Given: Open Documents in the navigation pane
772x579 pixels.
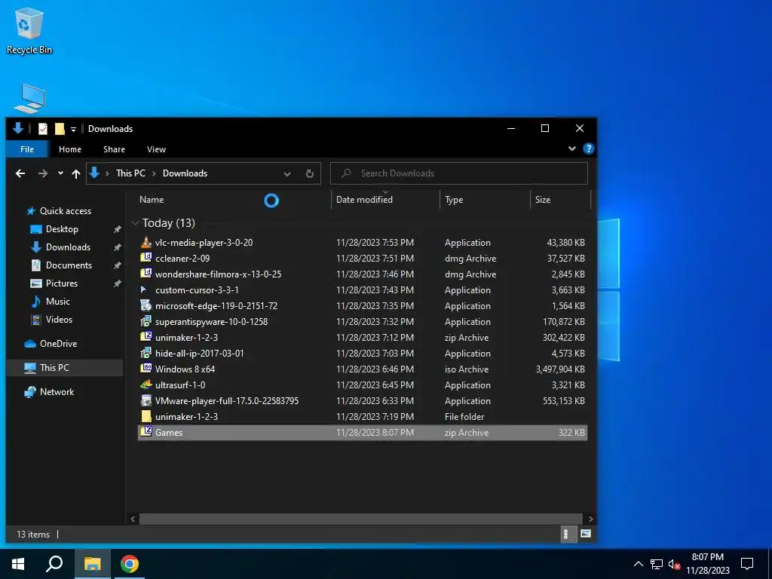Looking at the screenshot, I should tap(69, 265).
